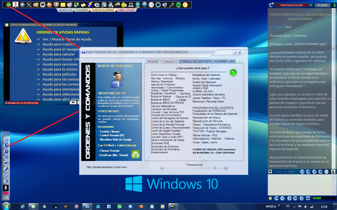337x210 pixels.
Task: Switch to the MODULOS tab
Action: (x=65, y=10)
